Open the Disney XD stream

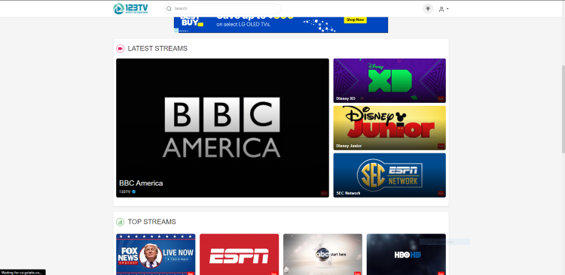[389, 80]
